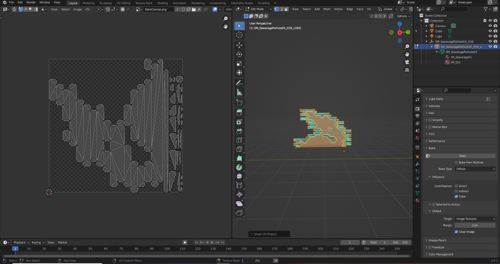Open the File menu
Viewport: 500px width, 264px height.
[11, 2]
